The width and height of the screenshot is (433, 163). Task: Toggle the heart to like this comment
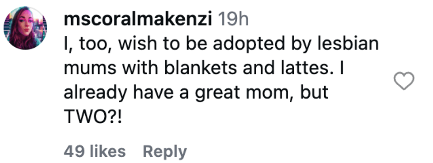coord(404,81)
